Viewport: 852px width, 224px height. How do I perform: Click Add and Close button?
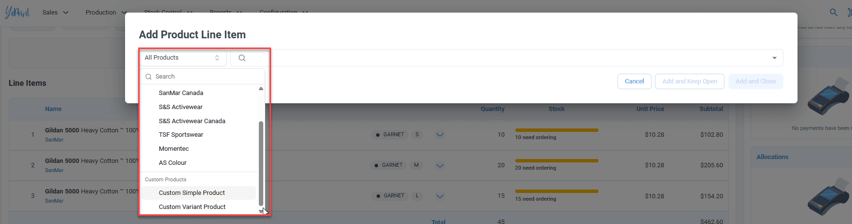(x=756, y=81)
